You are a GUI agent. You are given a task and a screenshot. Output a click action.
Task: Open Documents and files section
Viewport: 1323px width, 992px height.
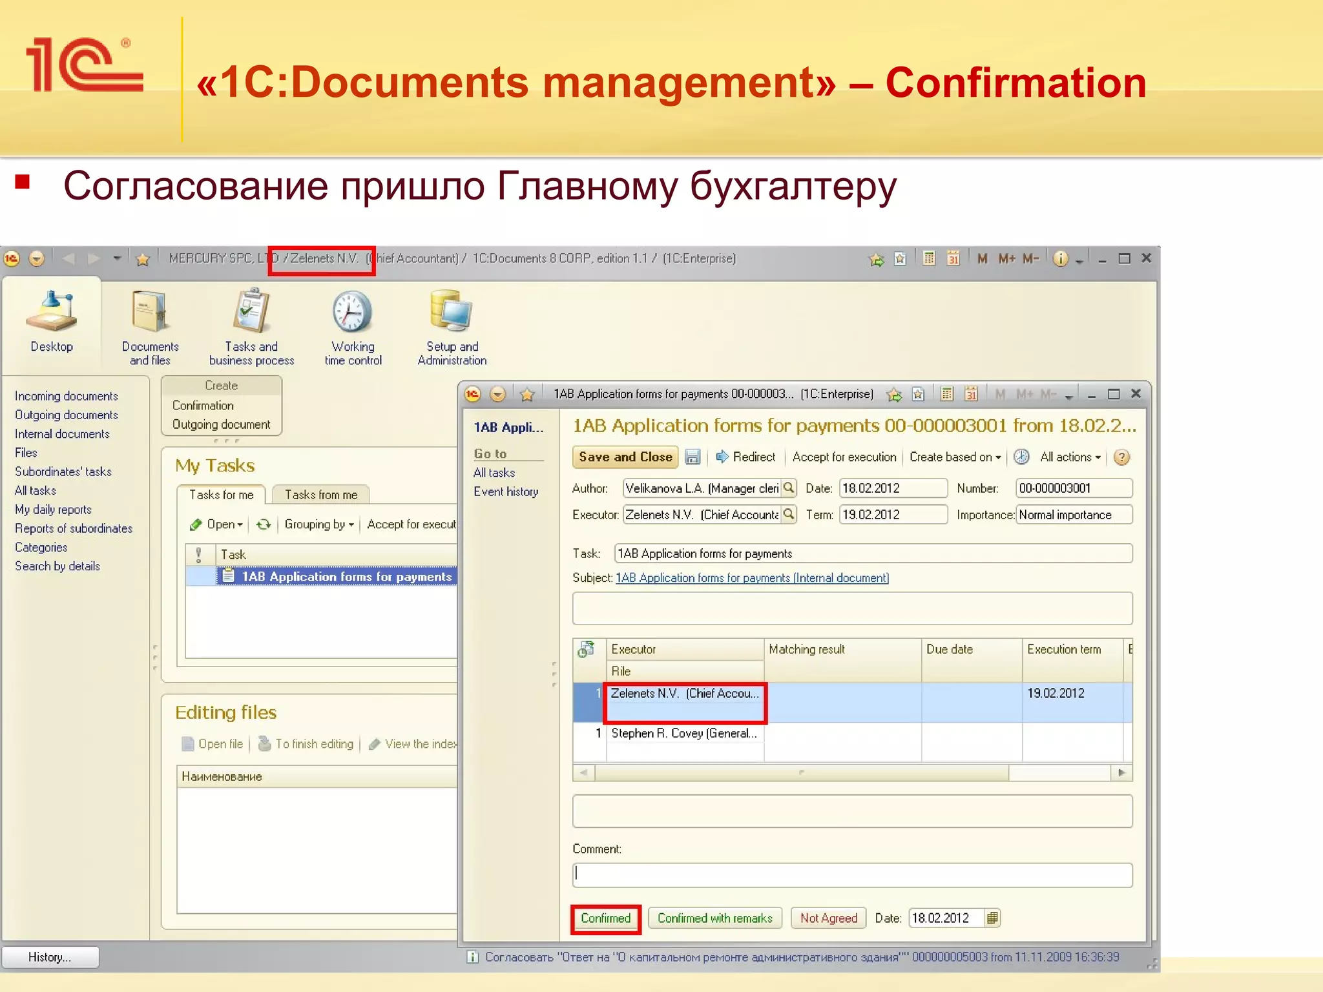[150, 328]
